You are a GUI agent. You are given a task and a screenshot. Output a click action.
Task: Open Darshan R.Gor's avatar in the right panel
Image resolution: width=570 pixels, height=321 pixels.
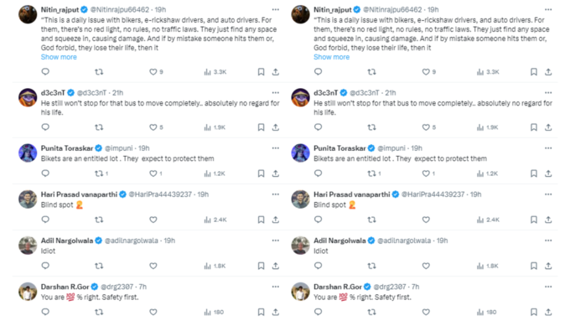point(300,292)
